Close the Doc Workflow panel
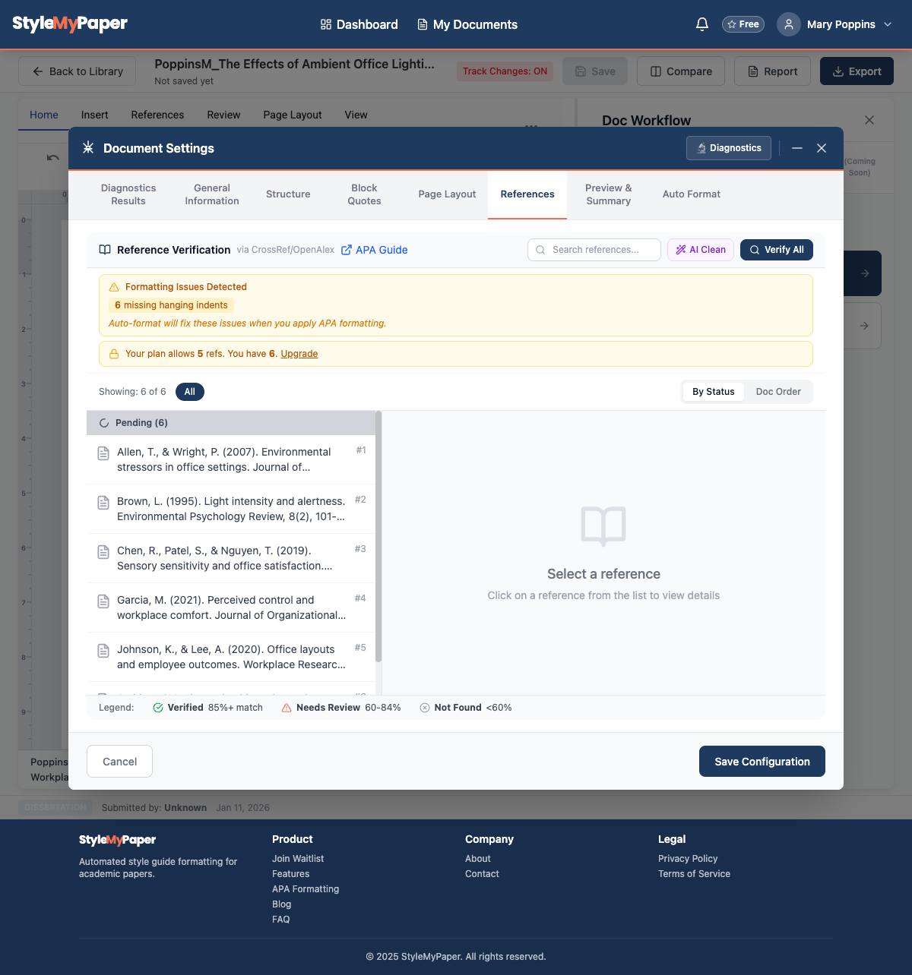This screenshot has height=975, width=912. [x=869, y=120]
